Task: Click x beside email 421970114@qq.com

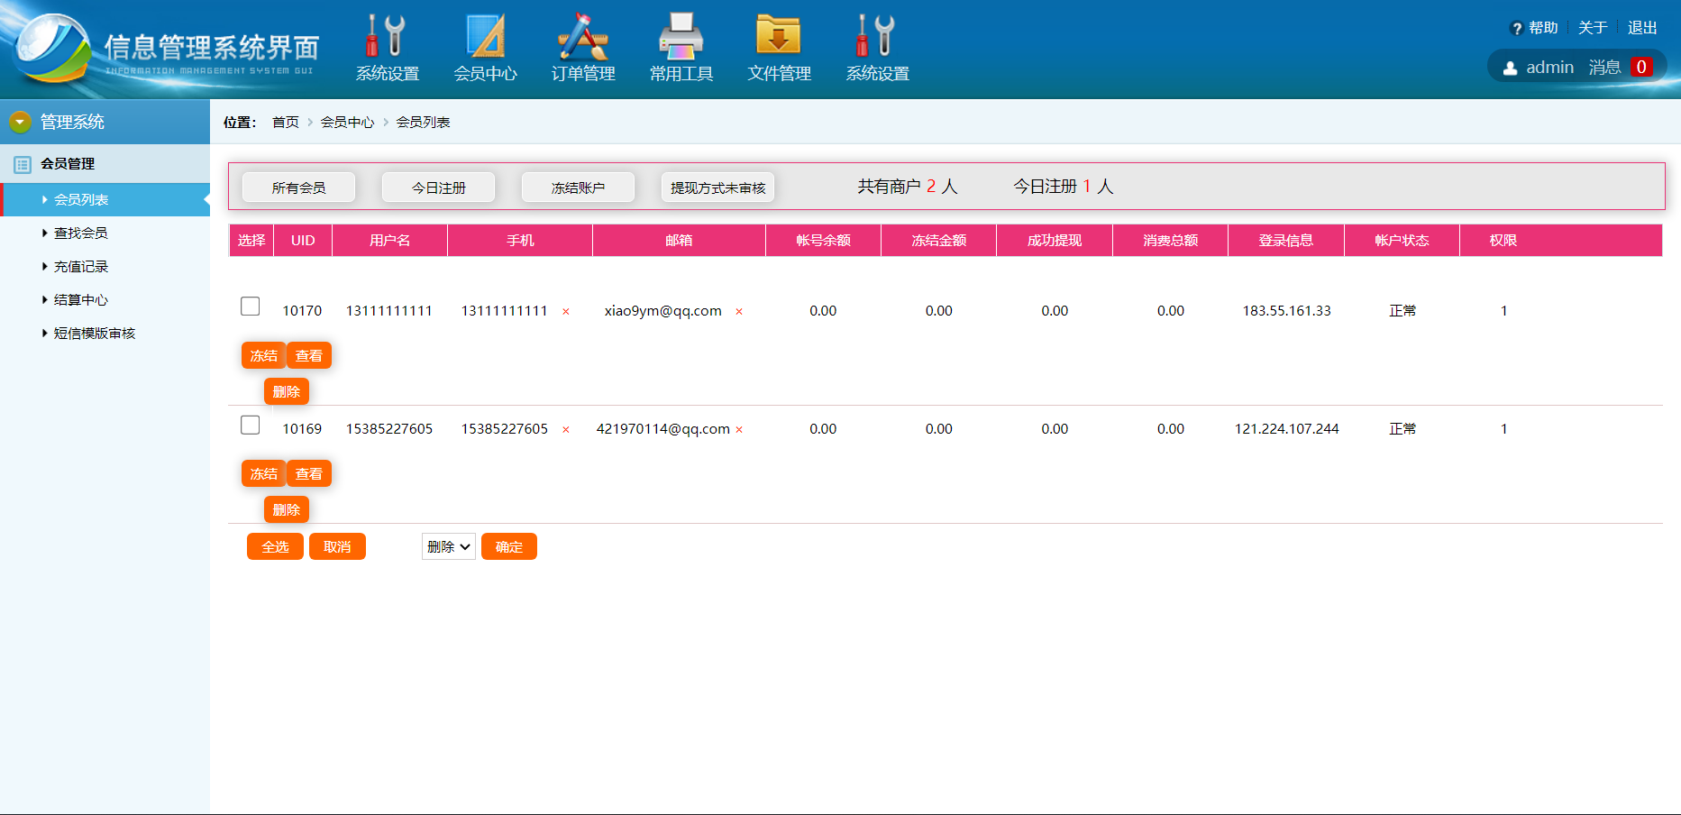Action: click(739, 430)
